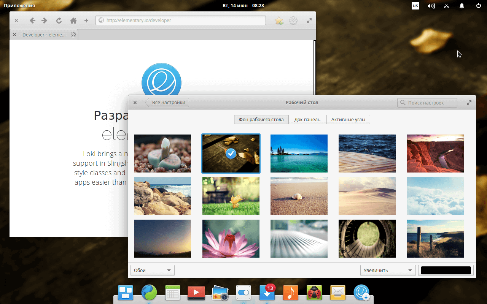
Task: Adjust the sound via the speaker indicator
Action: point(431,5)
